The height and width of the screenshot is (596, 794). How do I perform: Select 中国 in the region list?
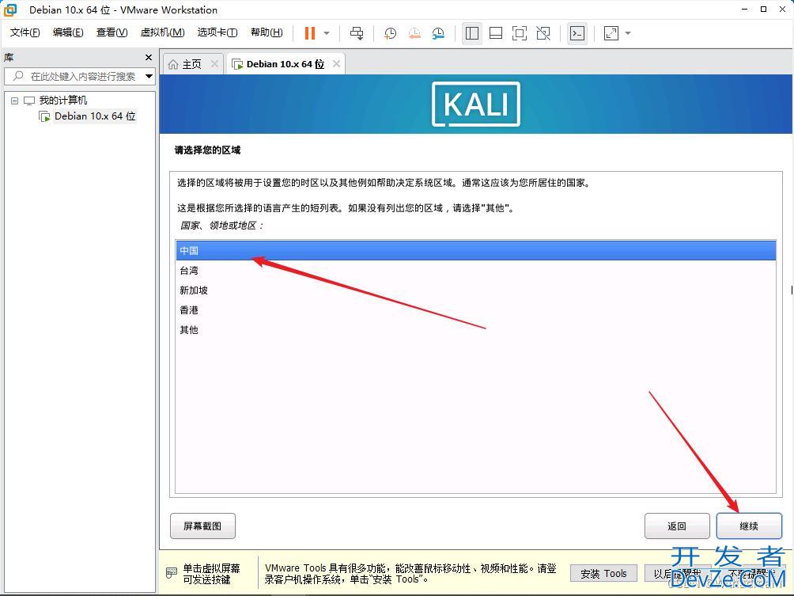click(475, 250)
